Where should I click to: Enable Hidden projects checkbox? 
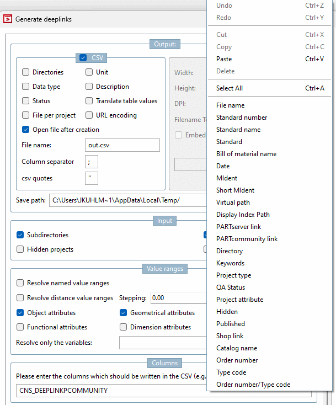(x=20, y=249)
